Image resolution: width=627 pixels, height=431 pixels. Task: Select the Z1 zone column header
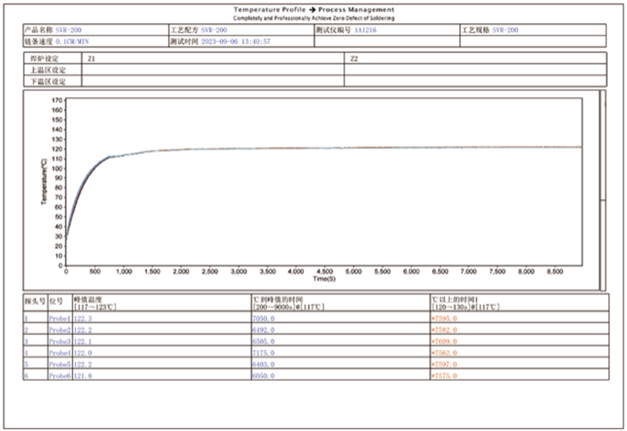tap(90, 58)
